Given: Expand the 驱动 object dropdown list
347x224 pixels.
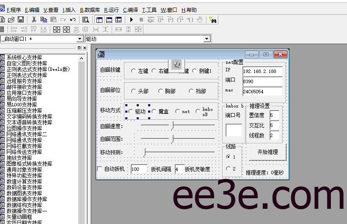Looking at the screenshot, I should (x=207, y=39).
